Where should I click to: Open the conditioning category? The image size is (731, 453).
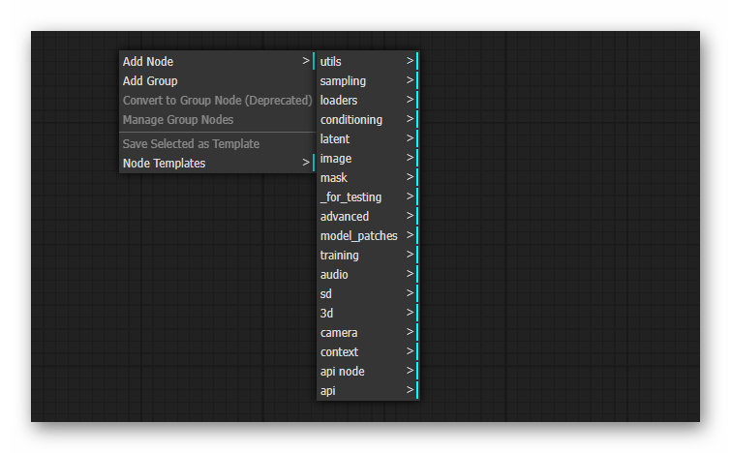coord(366,120)
